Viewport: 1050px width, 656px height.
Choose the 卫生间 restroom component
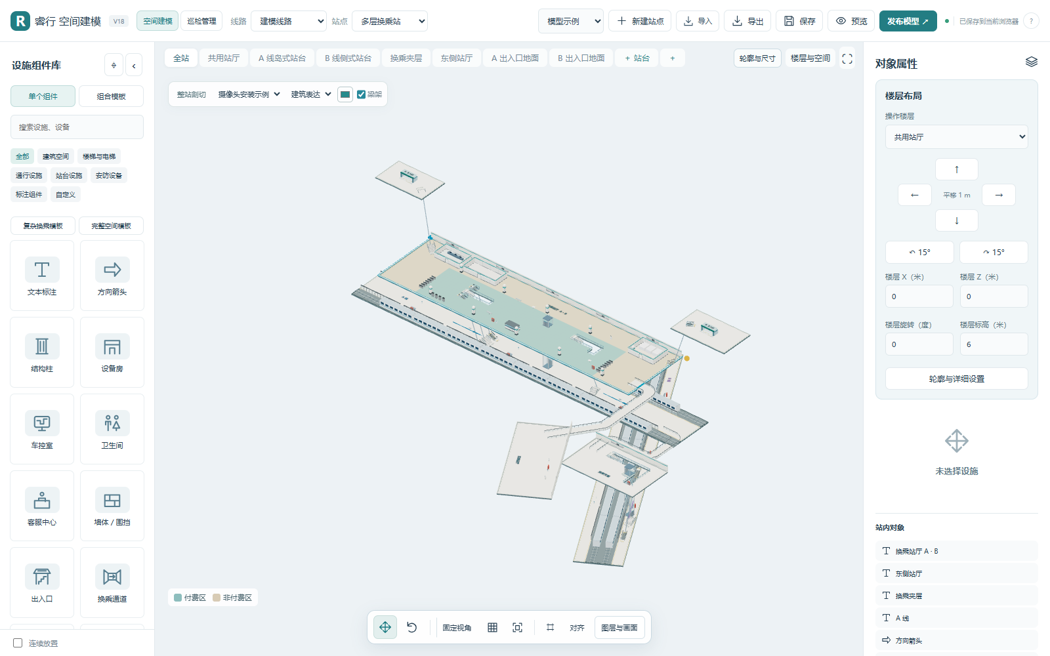(x=112, y=429)
